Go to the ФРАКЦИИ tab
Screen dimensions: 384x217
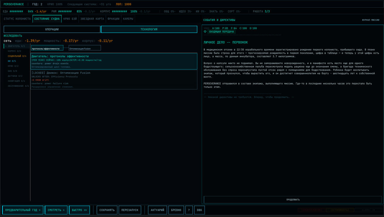(x=113, y=19)
